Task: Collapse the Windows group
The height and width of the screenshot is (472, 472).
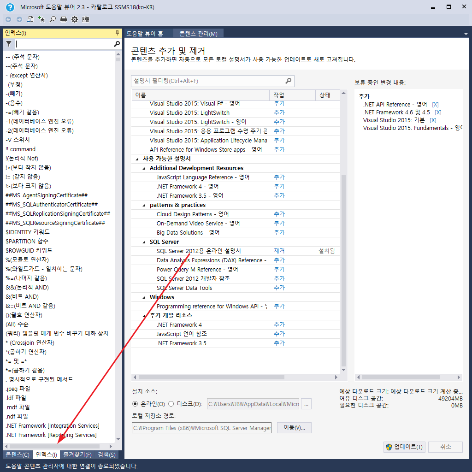Action: click(144, 297)
